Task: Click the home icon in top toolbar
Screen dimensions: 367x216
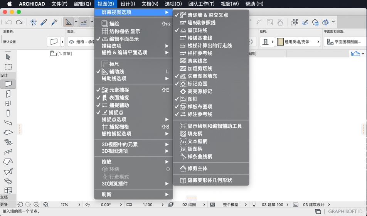Action: (x=280, y=22)
